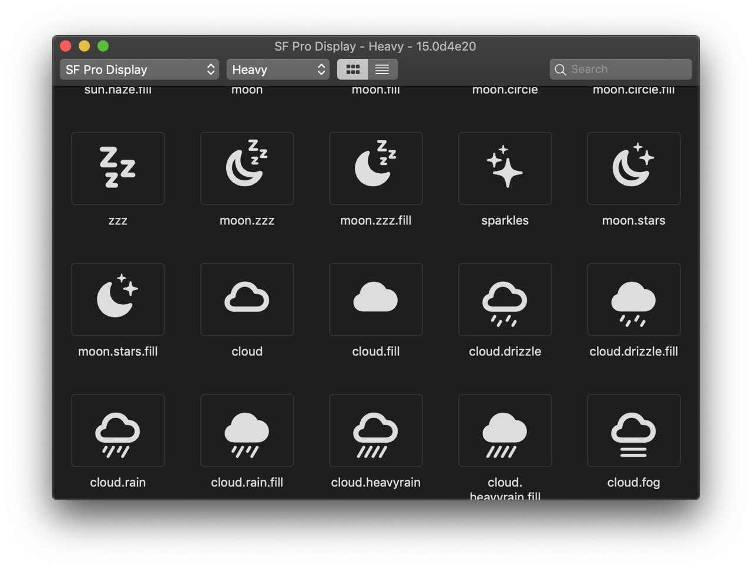The width and height of the screenshot is (752, 569).
Task: Click into the Search field
Action: [621, 69]
